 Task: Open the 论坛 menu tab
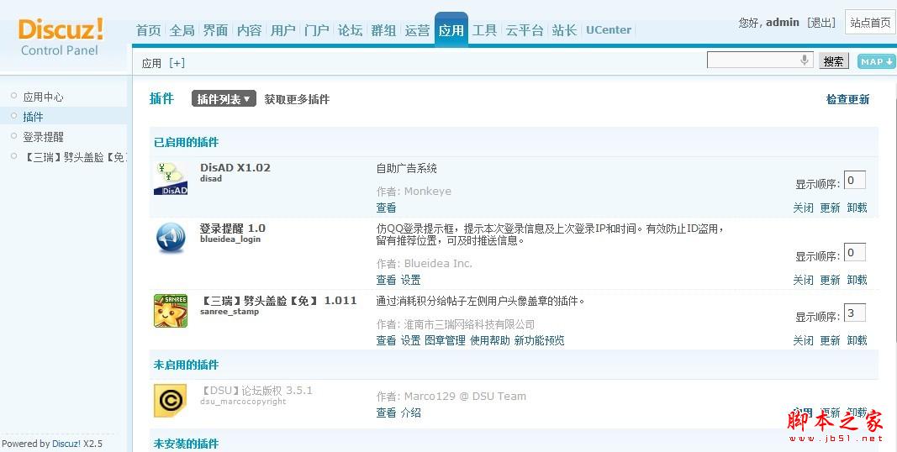(x=350, y=30)
